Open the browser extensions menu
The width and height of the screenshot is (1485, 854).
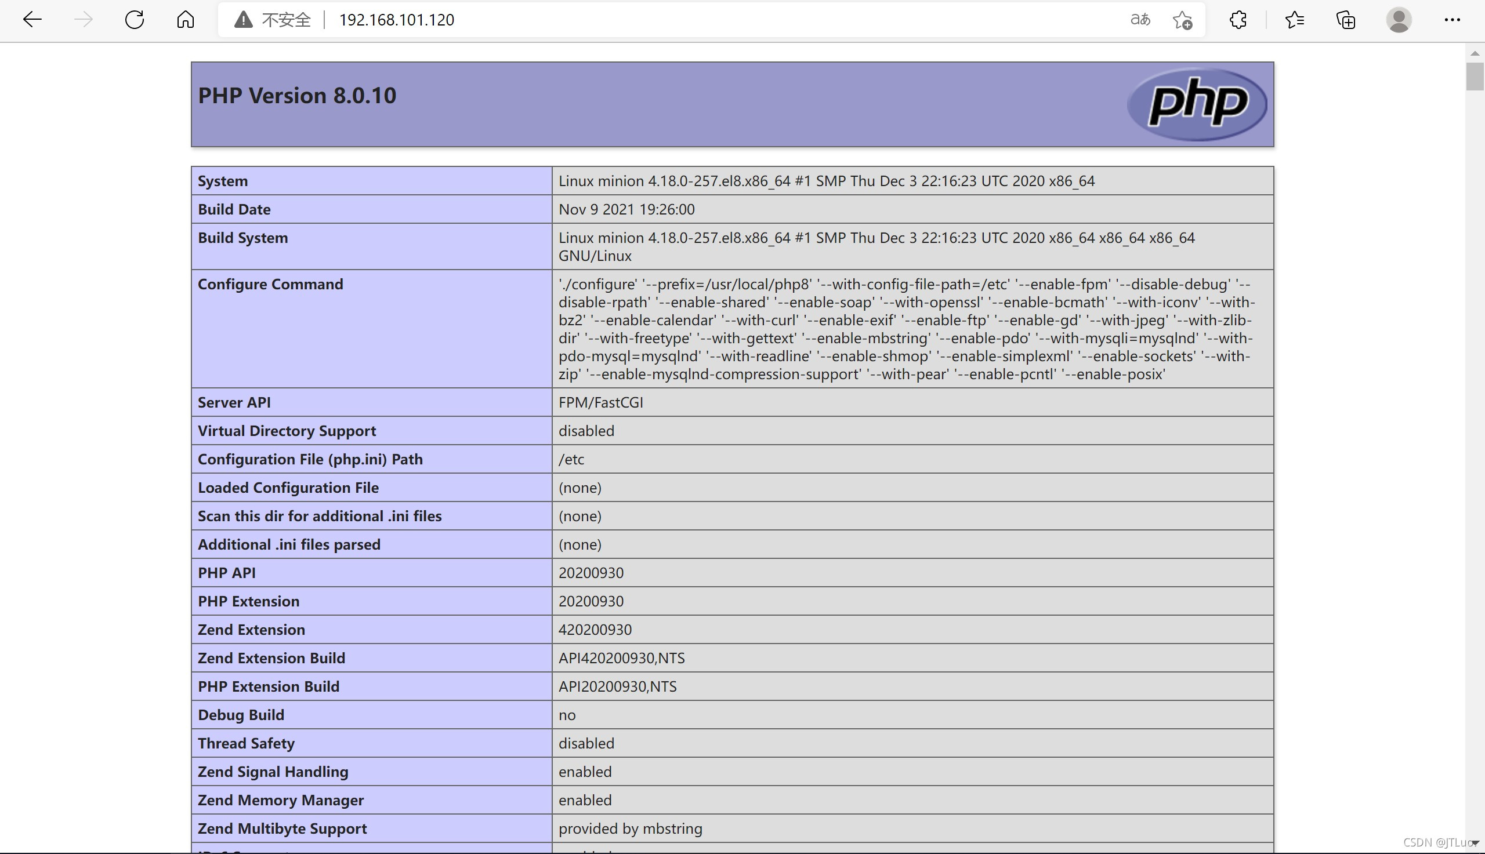click(1238, 20)
